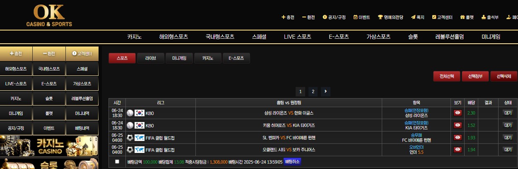Click the 배팅취소 cancel bet button
The height and width of the screenshot is (169, 518).
pyautogui.click(x=293, y=162)
